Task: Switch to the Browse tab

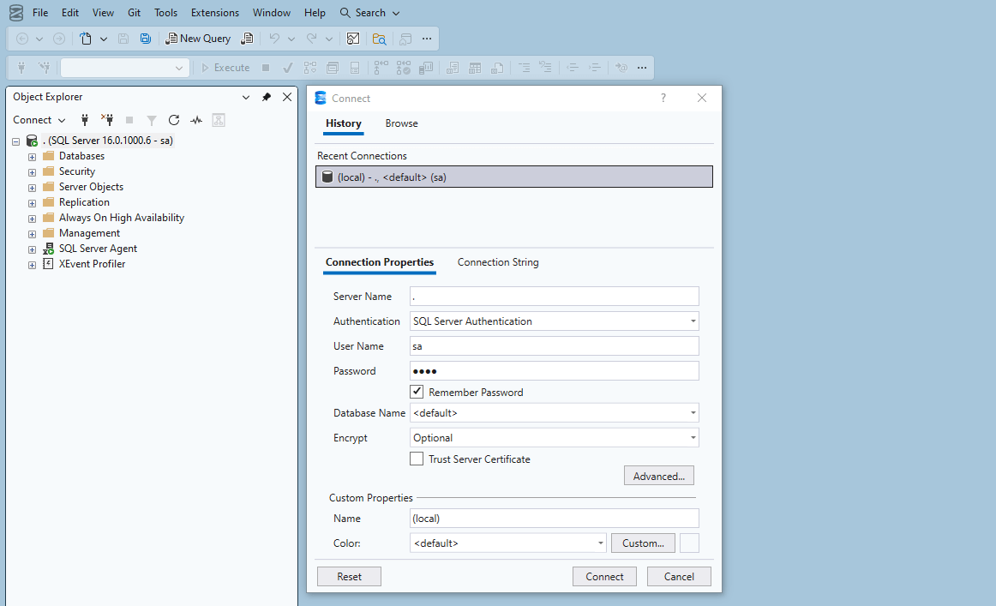Action: 401,123
